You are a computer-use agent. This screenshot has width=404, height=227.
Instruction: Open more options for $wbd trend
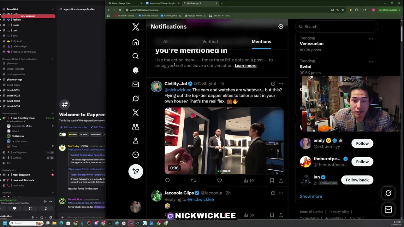click(371, 62)
